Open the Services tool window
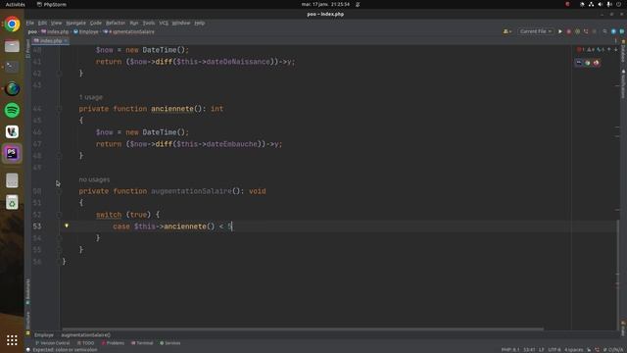The width and height of the screenshot is (627, 353). [170, 343]
